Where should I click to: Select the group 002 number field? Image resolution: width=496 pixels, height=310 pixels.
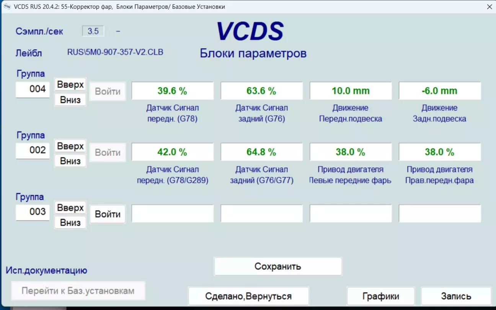pos(33,150)
